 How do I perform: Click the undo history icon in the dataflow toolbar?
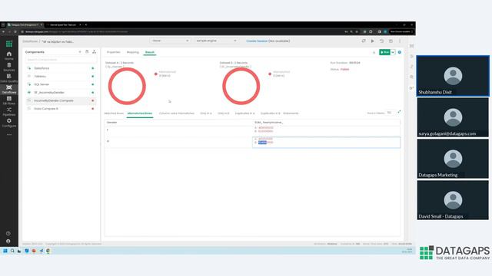pyautogui.click(x=381, y=41)
